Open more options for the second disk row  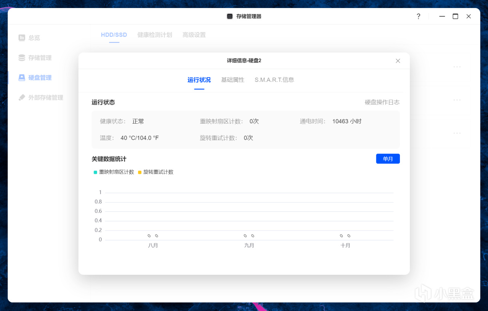[457, 100]
